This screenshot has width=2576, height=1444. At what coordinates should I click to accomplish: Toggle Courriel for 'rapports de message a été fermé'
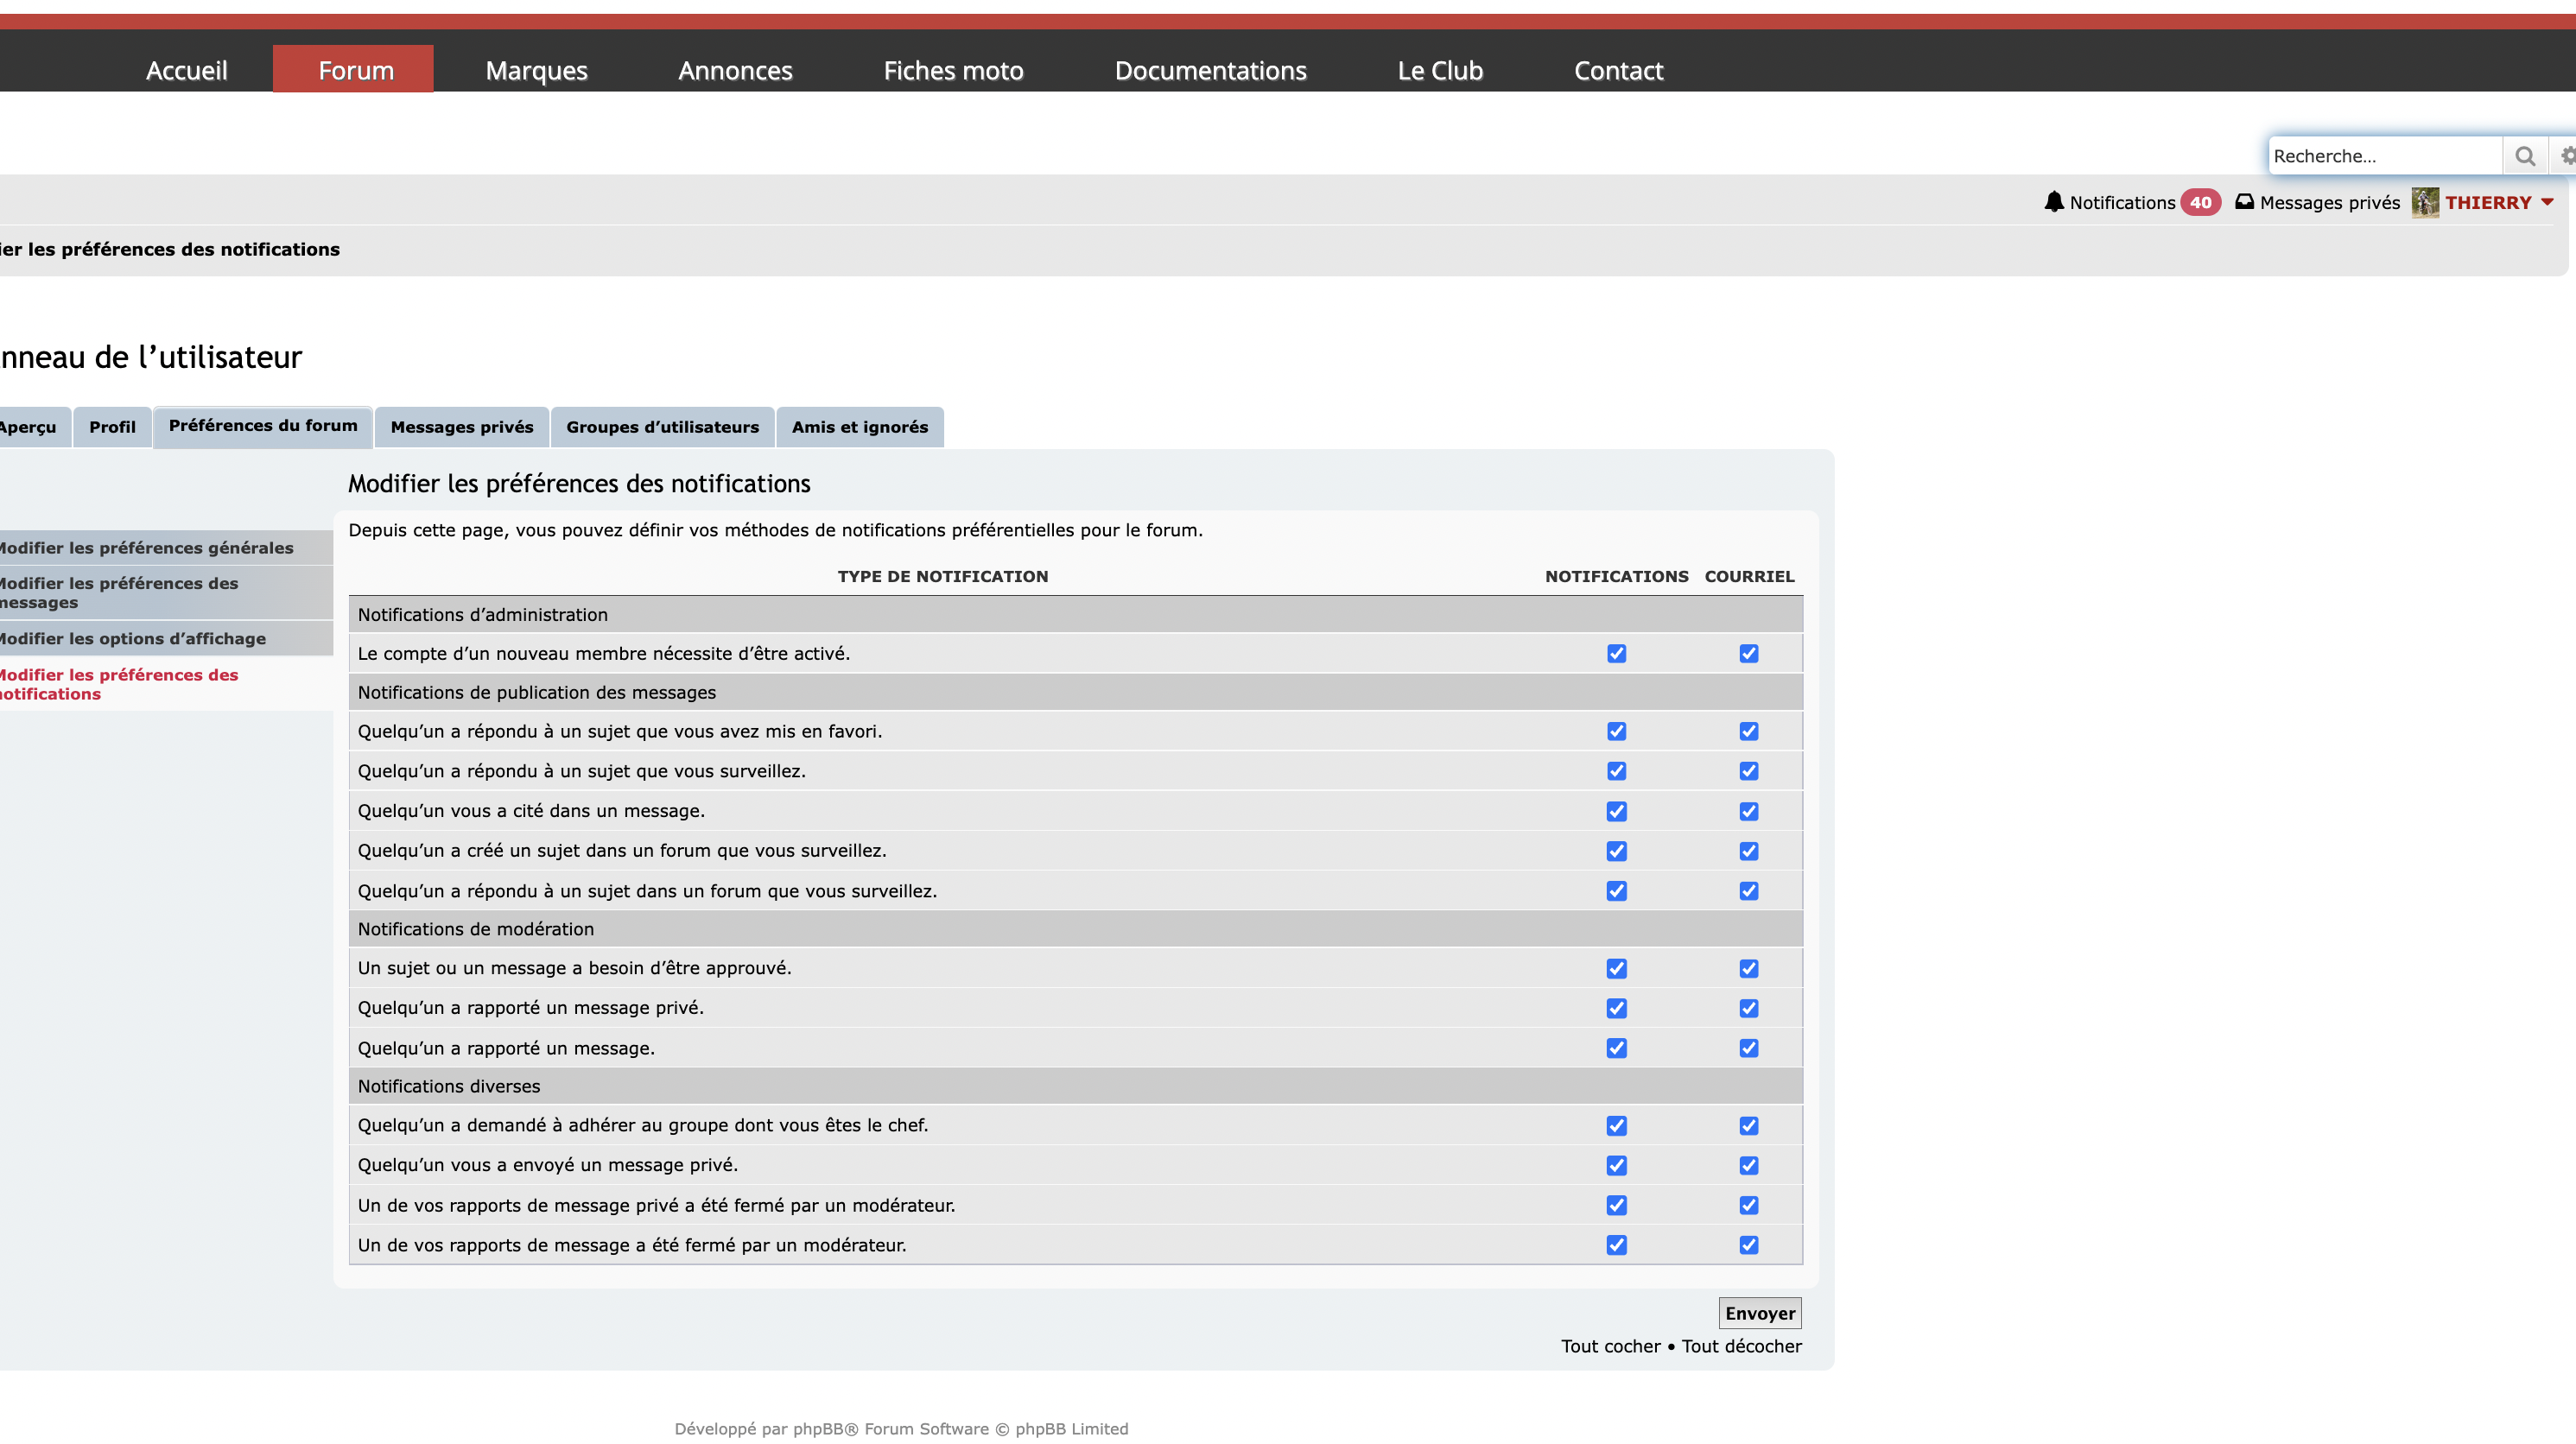click(x=1748, y=1245)
